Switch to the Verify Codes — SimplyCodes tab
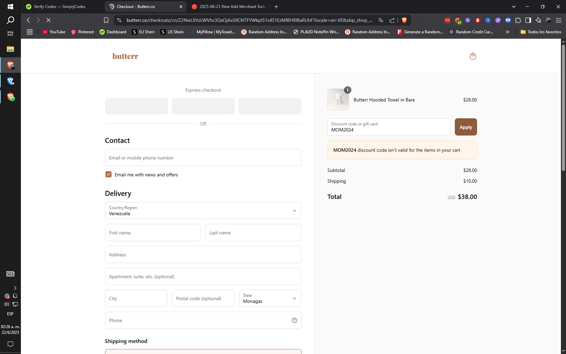 [x=60, y=6]
